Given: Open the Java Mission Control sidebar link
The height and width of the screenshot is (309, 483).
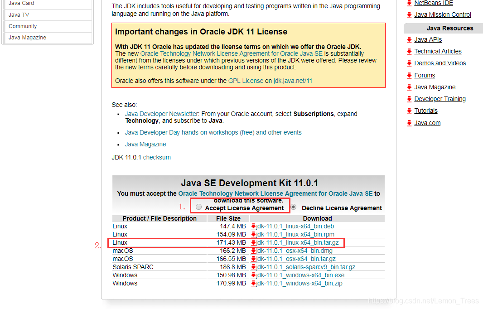Looking at the screenshot, I should click(443, 15).
